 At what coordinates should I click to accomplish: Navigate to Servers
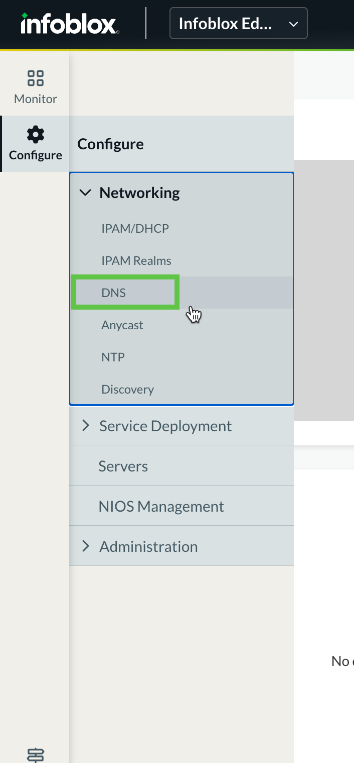coord(123,466)
